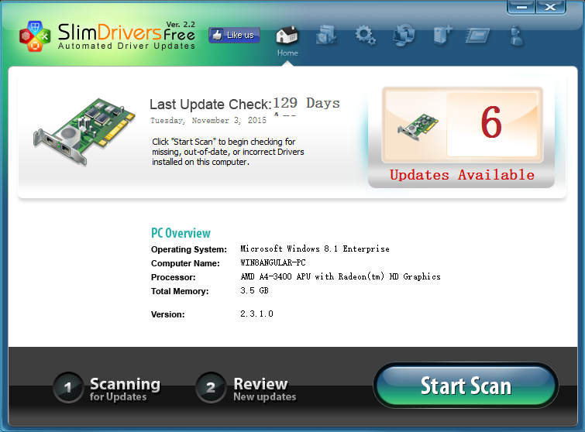Click the SlimDrivers colorful logo icon
This screenshot has width=585, height=432.
click(x=35, y=36)
